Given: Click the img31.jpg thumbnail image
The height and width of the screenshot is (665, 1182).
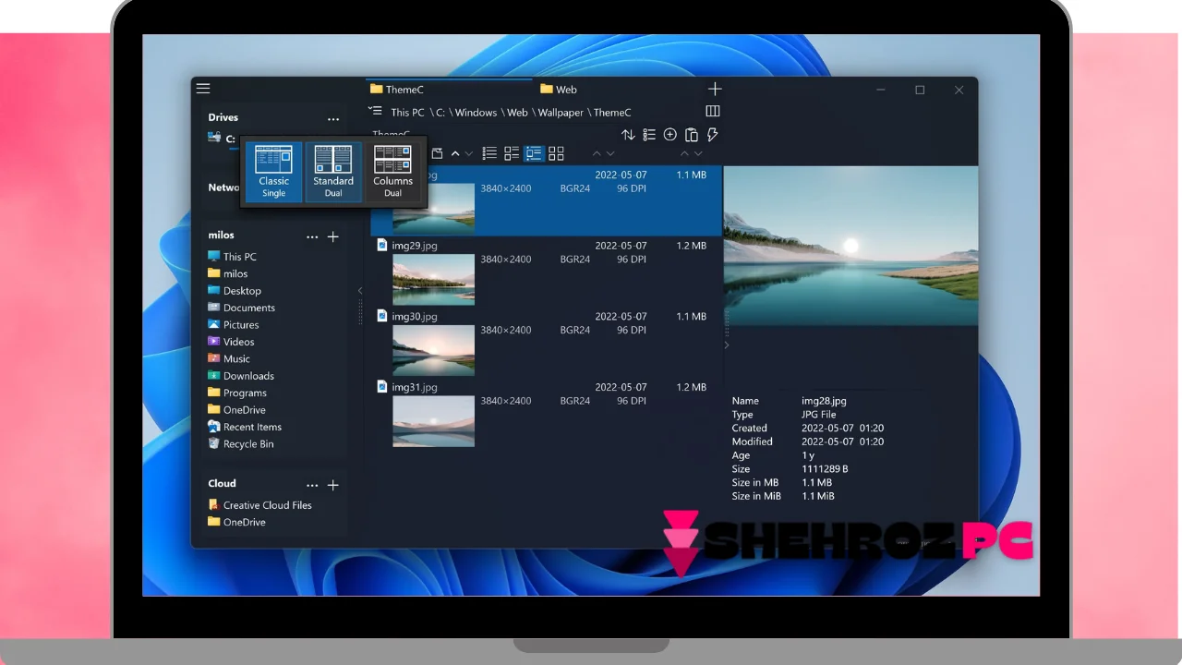Looking at the screenshot, I should (433, 421).
